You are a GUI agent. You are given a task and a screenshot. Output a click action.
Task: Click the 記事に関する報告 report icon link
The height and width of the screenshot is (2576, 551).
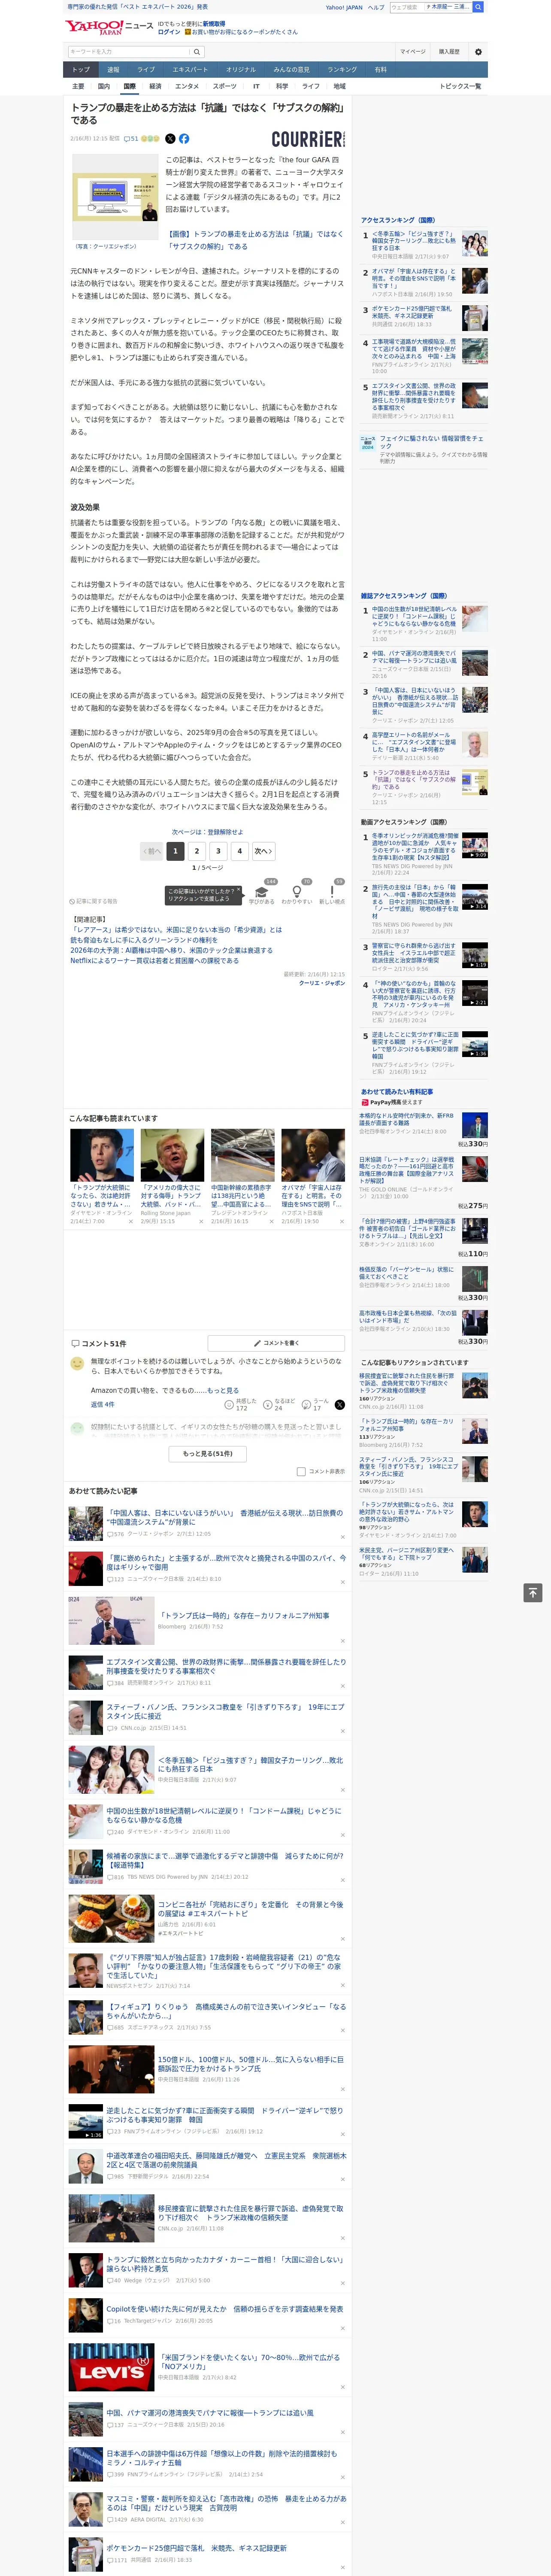93,901
